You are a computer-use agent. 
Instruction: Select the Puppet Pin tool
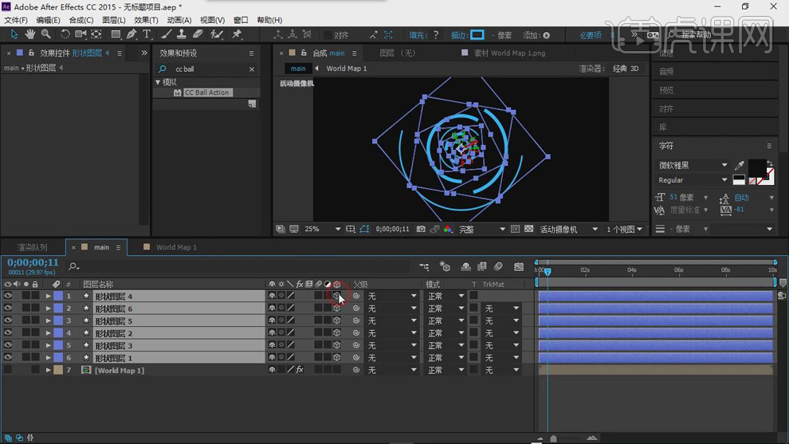[237, 34]
